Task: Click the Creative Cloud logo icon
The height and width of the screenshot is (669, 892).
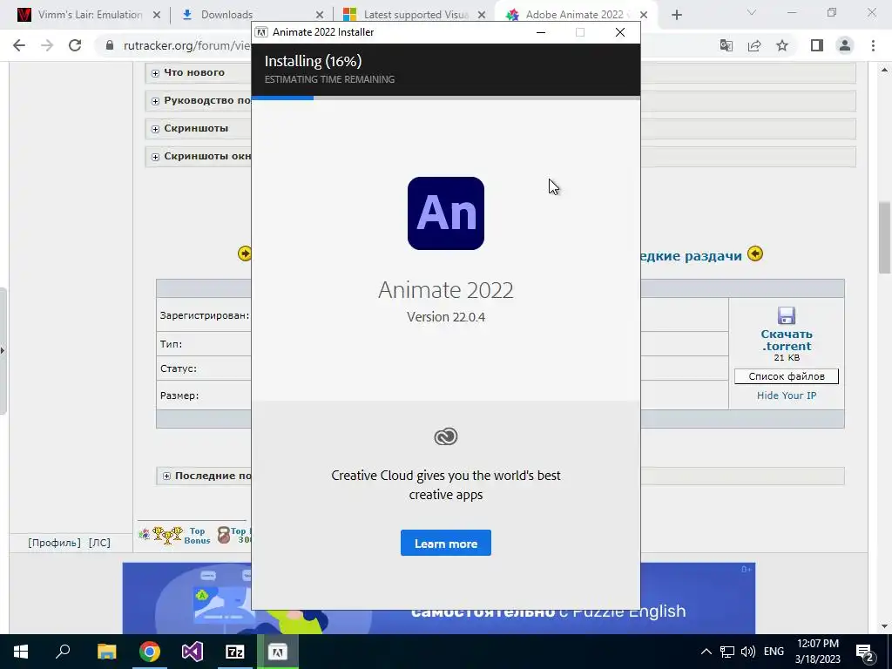Action: click(445, 436)
